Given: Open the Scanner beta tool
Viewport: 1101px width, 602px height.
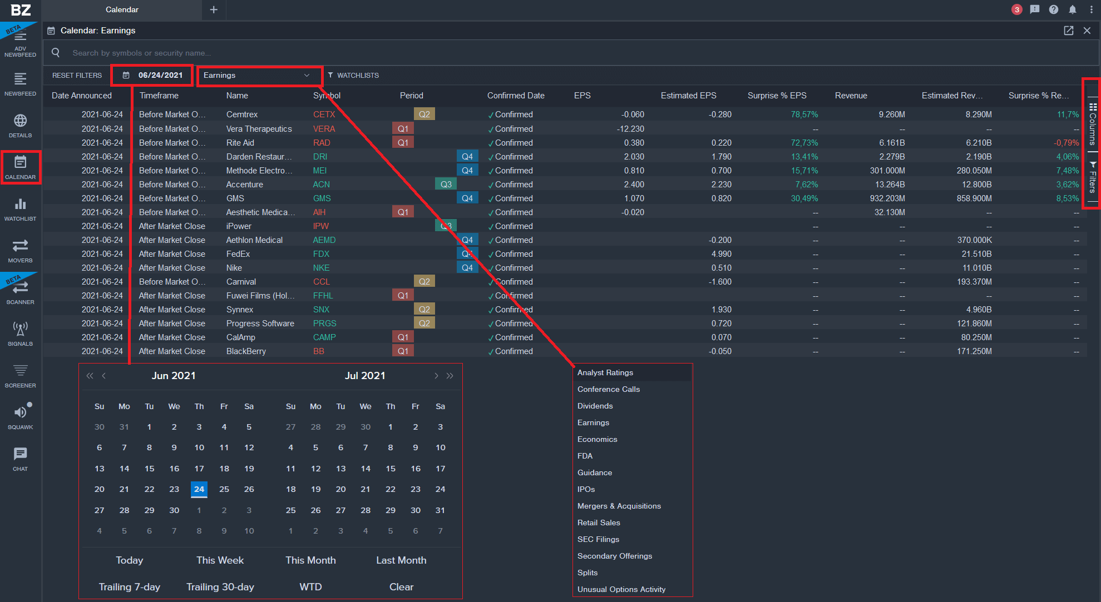Looking at the screenshot, I should [x=20, y=293].
